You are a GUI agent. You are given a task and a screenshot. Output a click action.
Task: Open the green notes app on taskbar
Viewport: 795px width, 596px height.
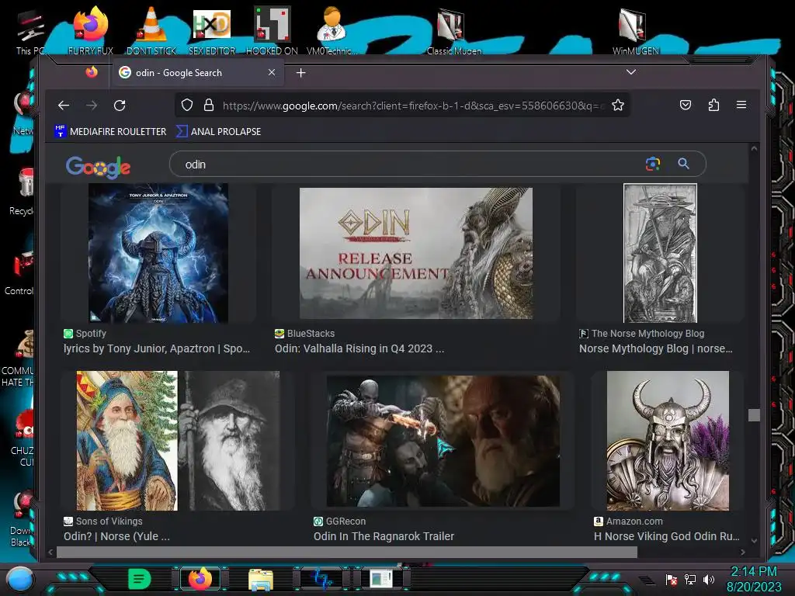click(x=140, y=579)
